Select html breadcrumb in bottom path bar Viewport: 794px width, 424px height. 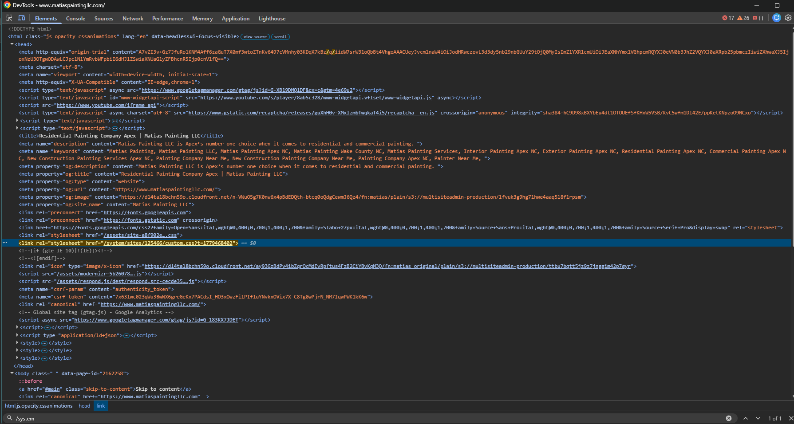coord(39,406)
